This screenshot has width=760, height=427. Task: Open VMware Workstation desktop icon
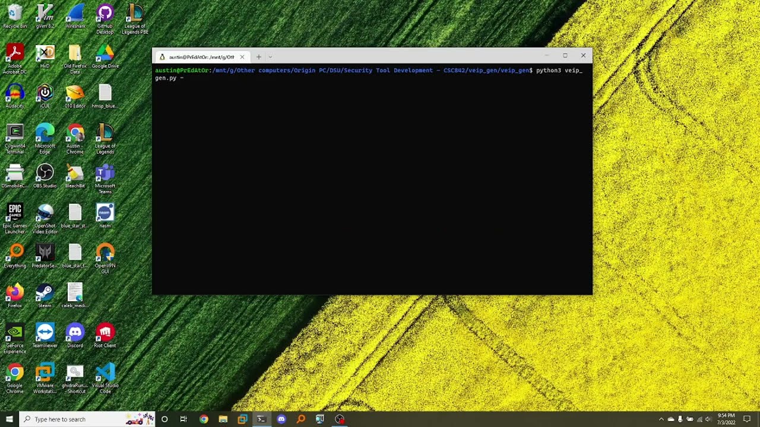pyautogui.click(x=45, y=378)
